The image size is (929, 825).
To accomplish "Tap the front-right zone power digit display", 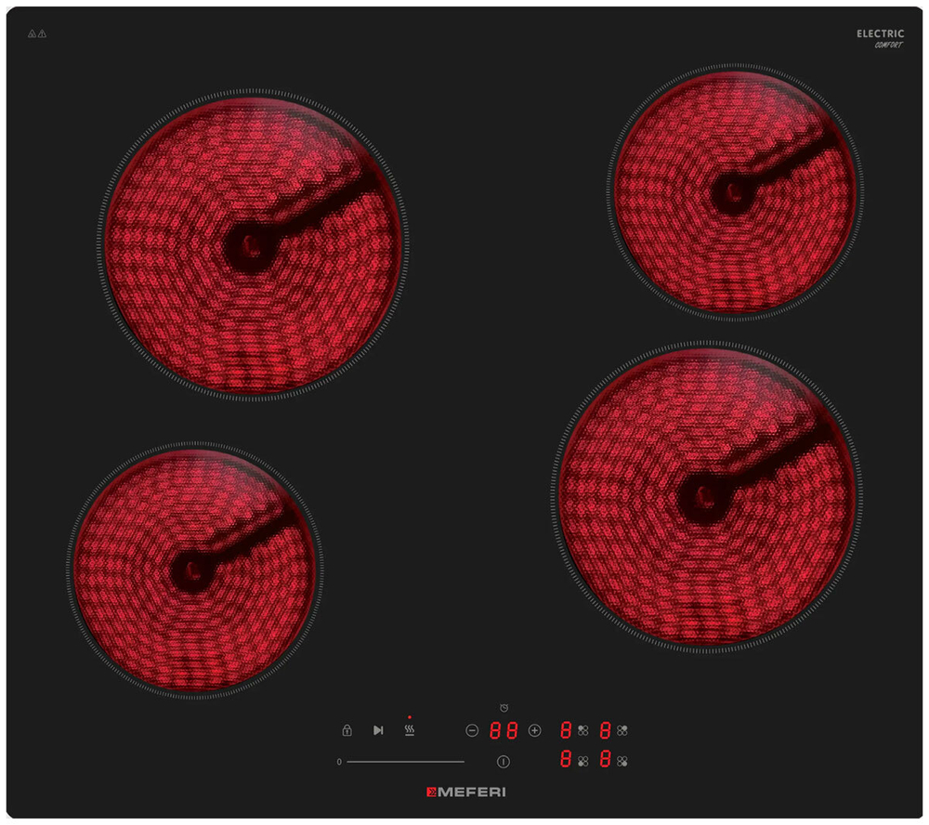I will click(605, 759).
